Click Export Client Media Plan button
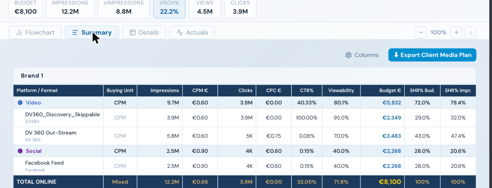The height and width of the screenshot is (188, 492). pos(432,55)
